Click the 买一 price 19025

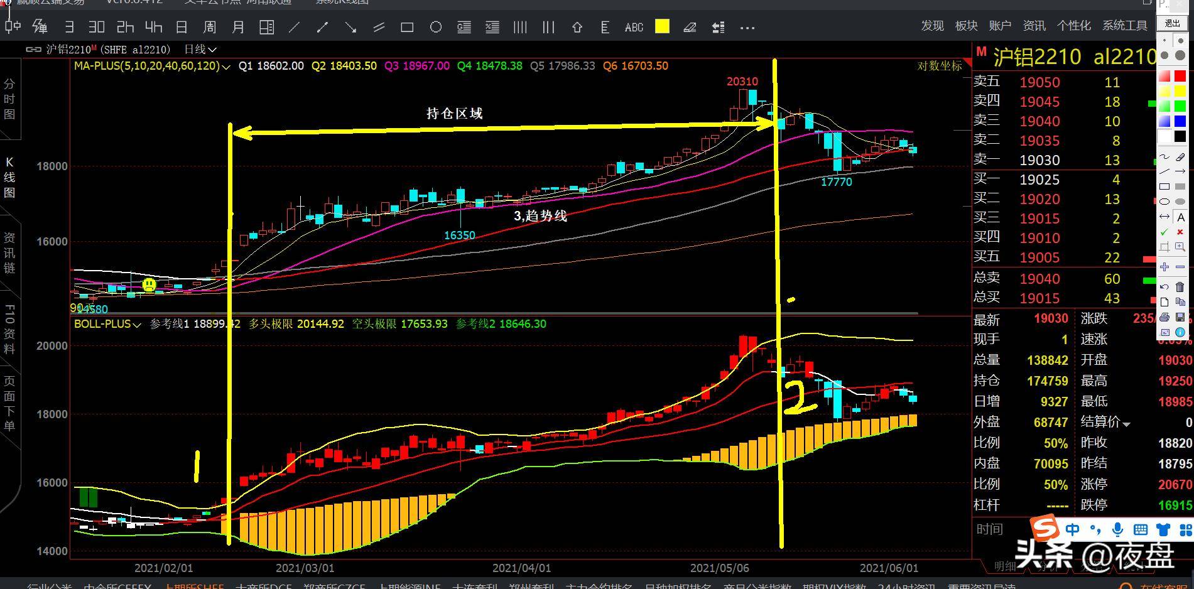(1039, 180)
